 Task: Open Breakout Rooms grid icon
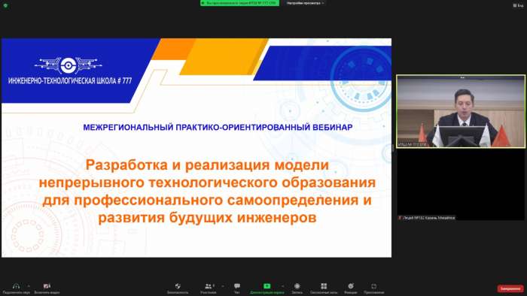pos(324,286)
